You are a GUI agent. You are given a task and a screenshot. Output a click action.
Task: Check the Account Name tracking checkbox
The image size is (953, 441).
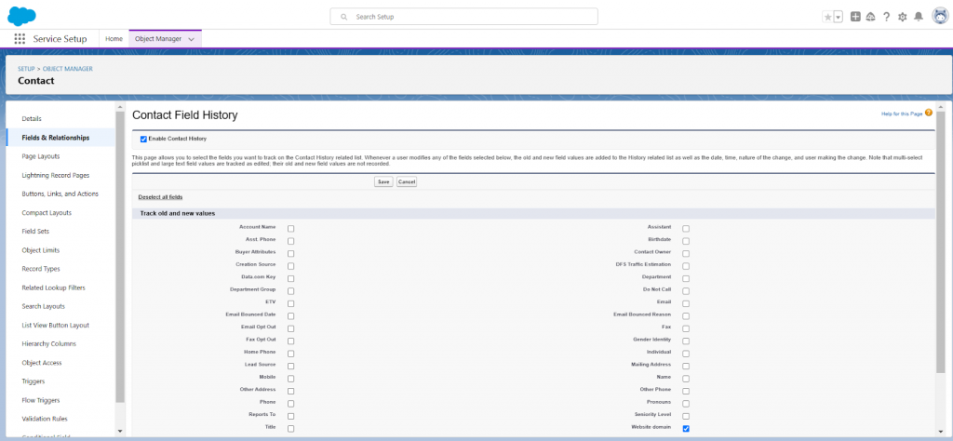(290, 228)
